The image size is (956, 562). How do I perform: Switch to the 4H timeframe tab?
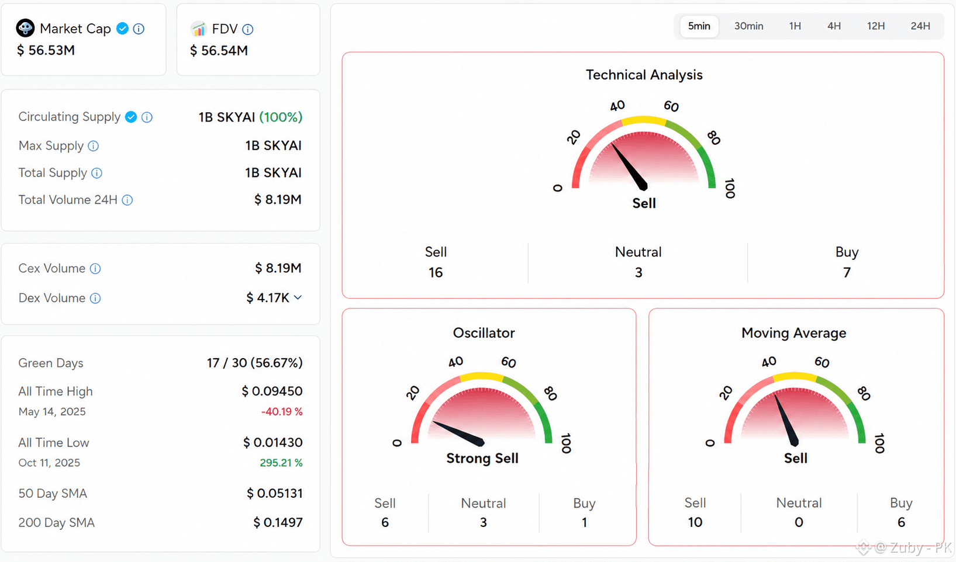(834, 26)
